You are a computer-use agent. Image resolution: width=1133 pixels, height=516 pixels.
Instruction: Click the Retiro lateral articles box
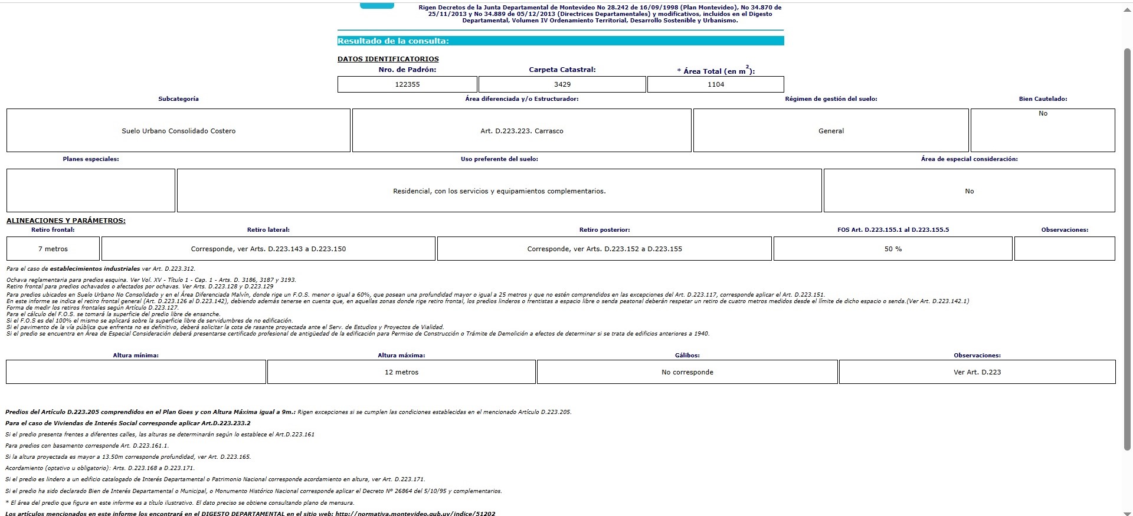pos(268,249)
